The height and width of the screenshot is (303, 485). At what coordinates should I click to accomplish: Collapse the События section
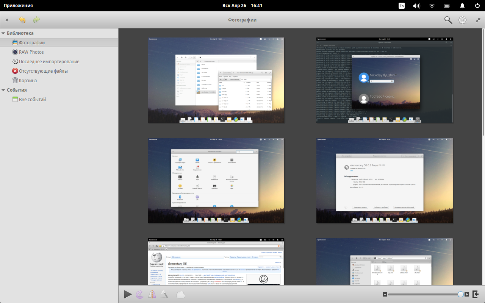point(3,90)
